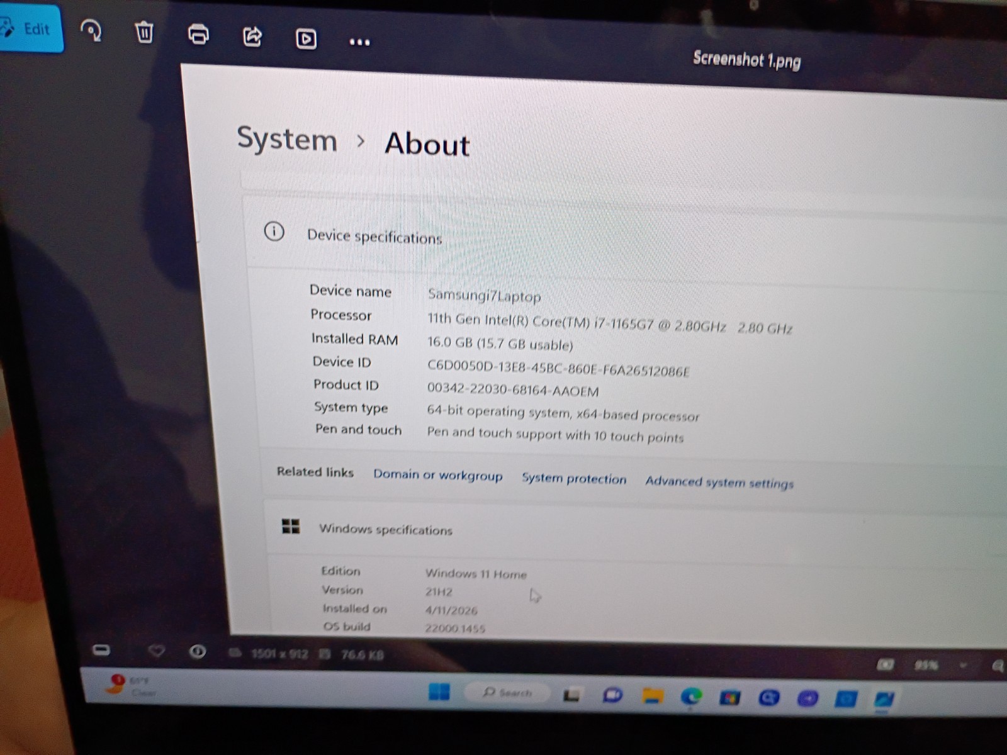Open the Windows Start menu

coord(439,691)
